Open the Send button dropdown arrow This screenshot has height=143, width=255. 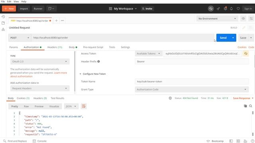[233, 38]
